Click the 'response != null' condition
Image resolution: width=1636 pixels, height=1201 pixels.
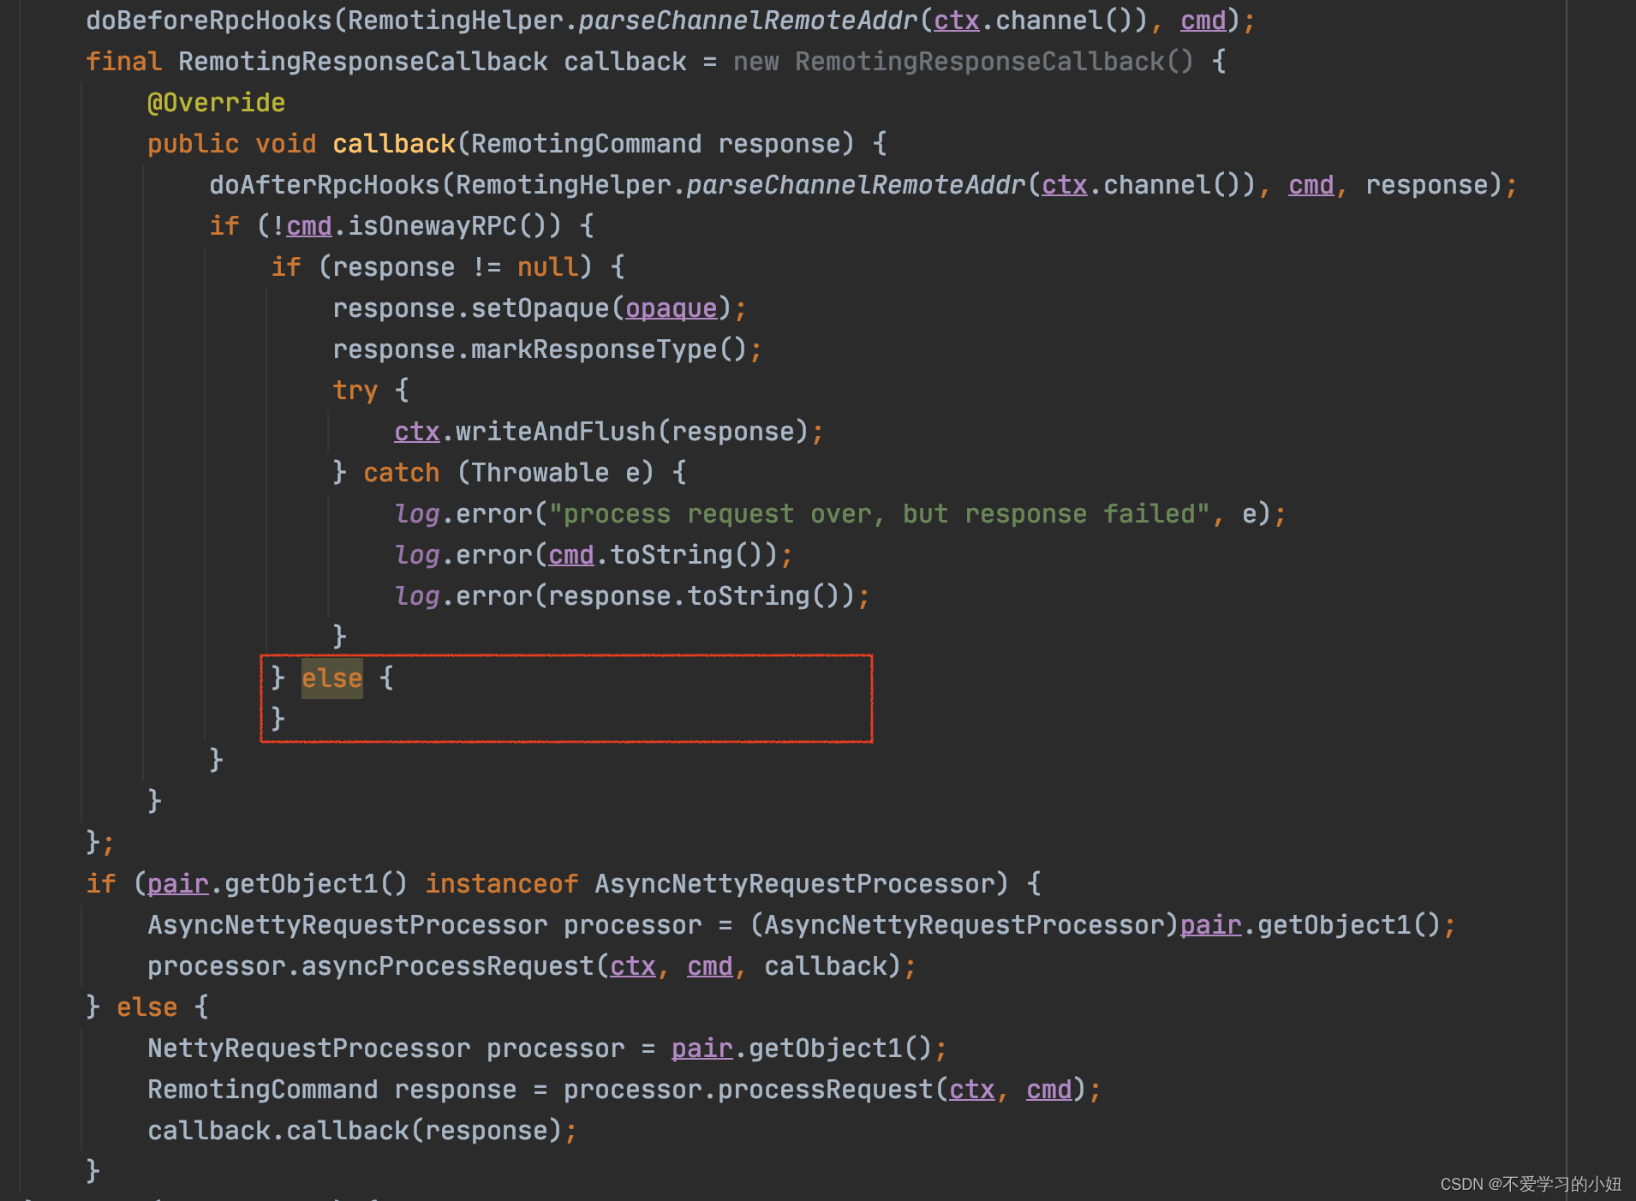point(457,266)
